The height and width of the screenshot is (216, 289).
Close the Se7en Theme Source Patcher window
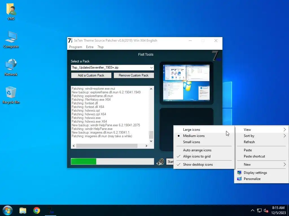216,40
